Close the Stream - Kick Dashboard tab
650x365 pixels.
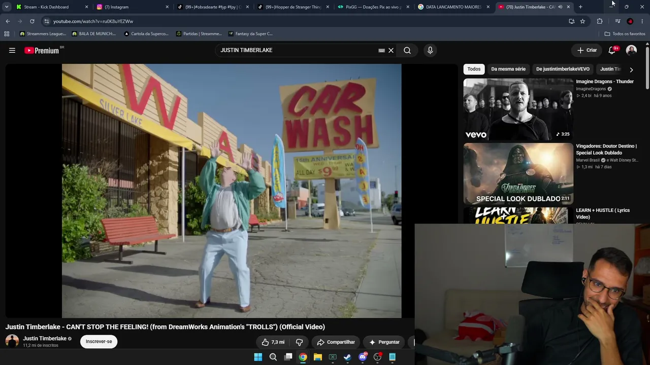[87, 7]
